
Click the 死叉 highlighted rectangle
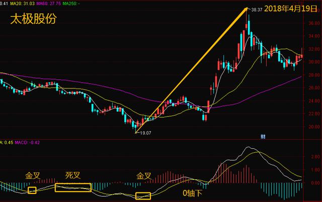point(73,187)
